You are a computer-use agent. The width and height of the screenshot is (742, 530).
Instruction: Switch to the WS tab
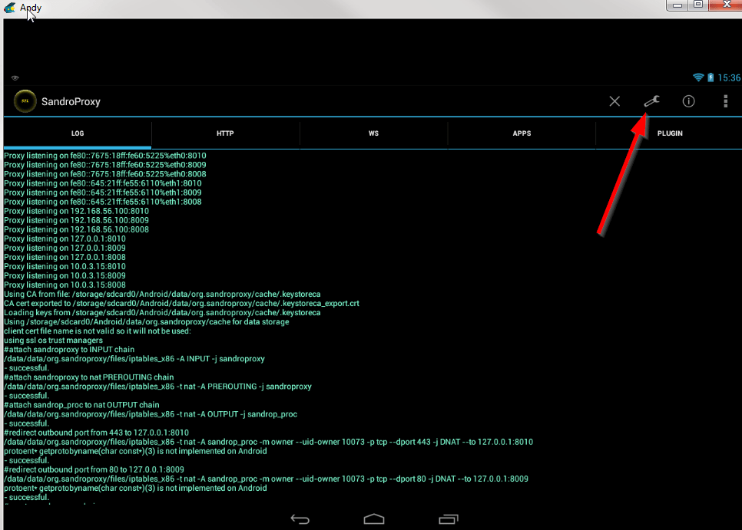pos(373,133)
